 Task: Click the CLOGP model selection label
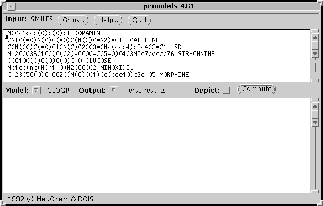58,91
